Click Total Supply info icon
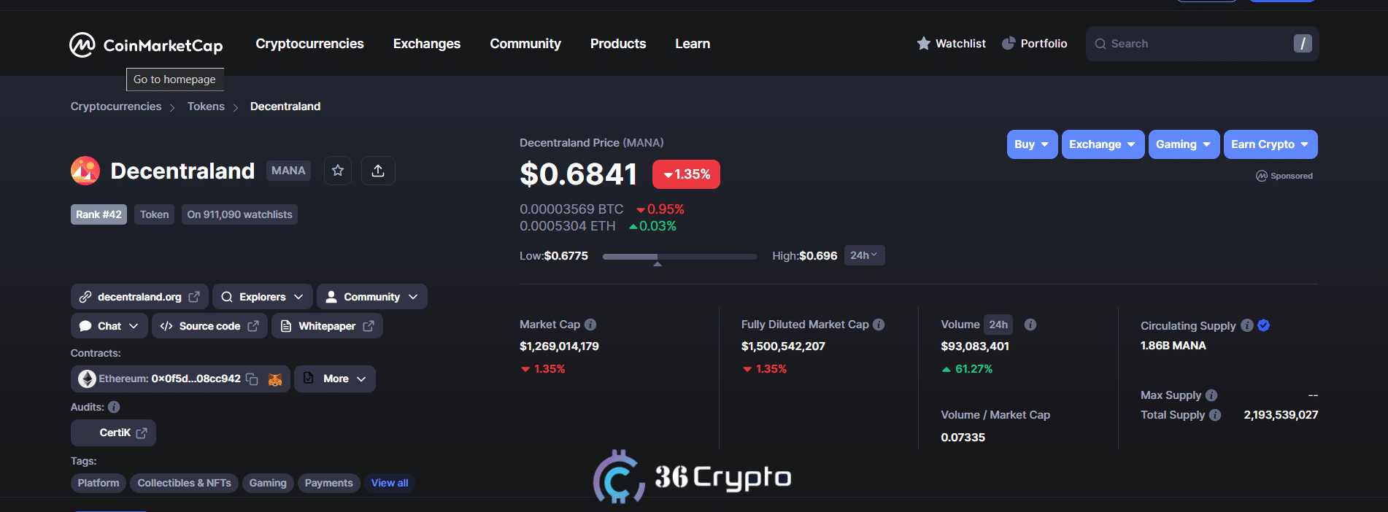The width and height of the screenshot is (1388, 512). pos(1215,415)
